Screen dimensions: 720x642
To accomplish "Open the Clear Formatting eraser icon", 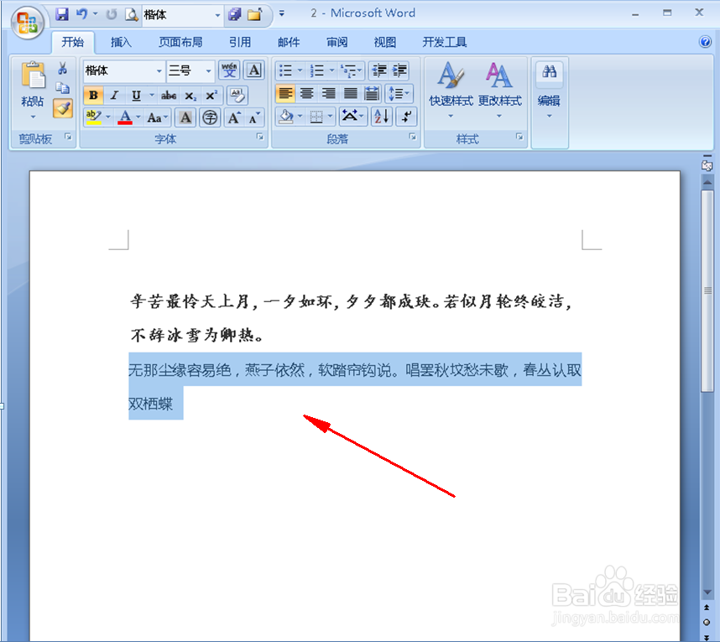I will (237, 95).
